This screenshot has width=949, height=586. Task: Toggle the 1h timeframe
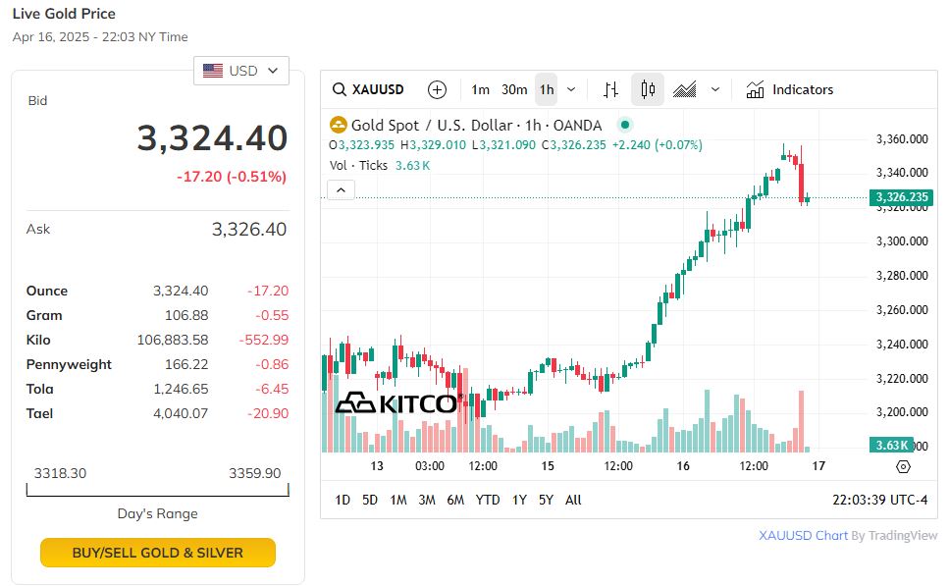click(547, 89)
